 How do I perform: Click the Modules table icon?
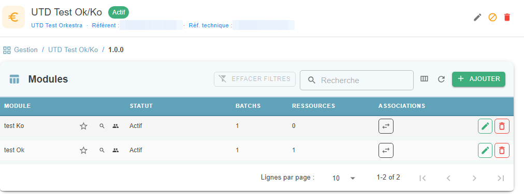[14, 79]
